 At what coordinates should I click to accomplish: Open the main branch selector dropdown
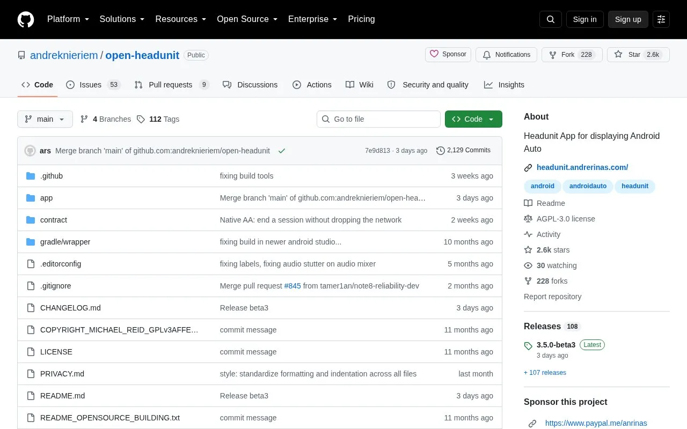point(45,119)
